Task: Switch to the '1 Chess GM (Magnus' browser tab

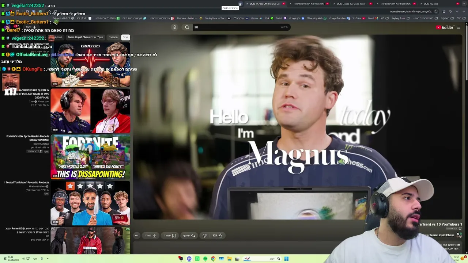Action: [265, 4]
